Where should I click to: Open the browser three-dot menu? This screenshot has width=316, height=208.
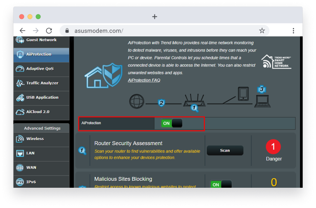coord(293,31)
